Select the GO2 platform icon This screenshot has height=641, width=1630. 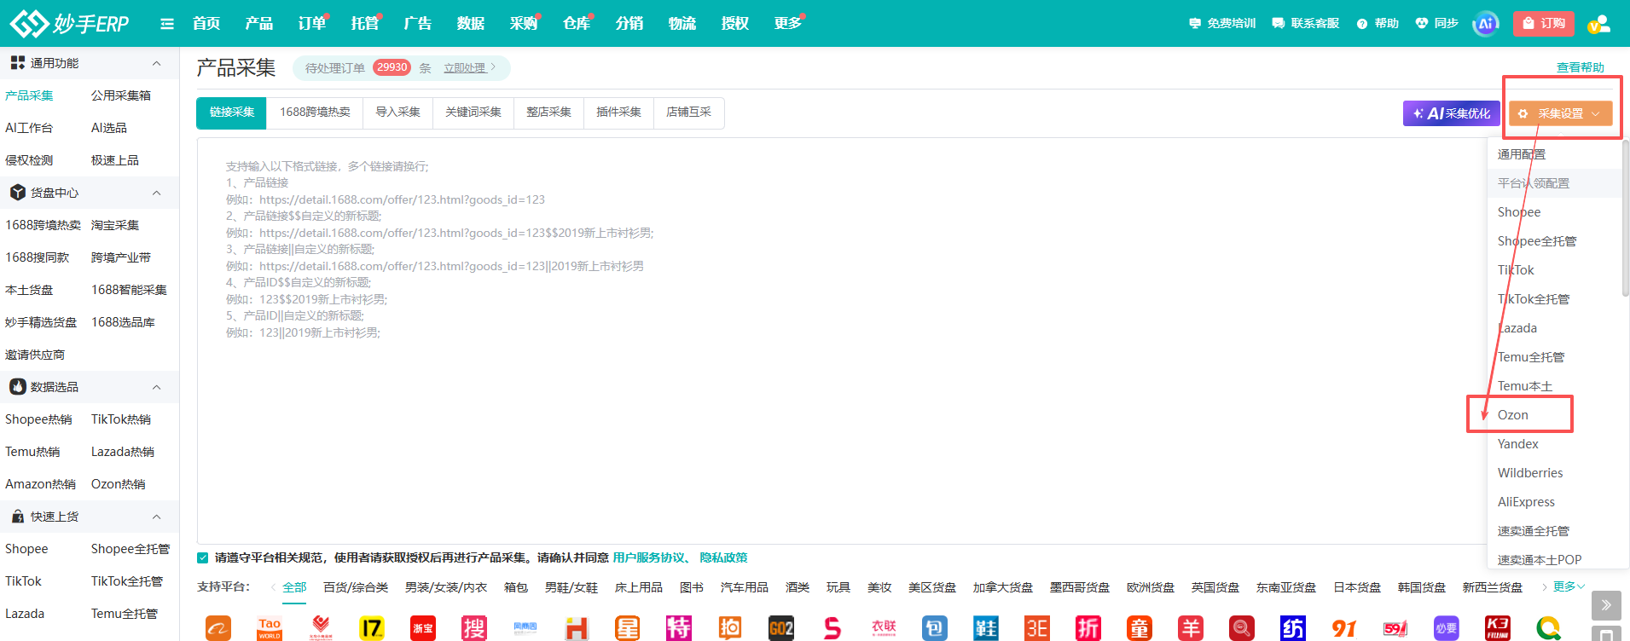[x=781, y=628]
